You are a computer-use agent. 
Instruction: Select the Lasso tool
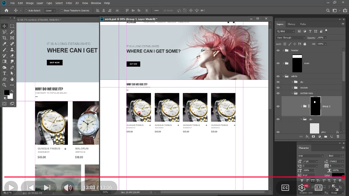[x=4, y=32]
